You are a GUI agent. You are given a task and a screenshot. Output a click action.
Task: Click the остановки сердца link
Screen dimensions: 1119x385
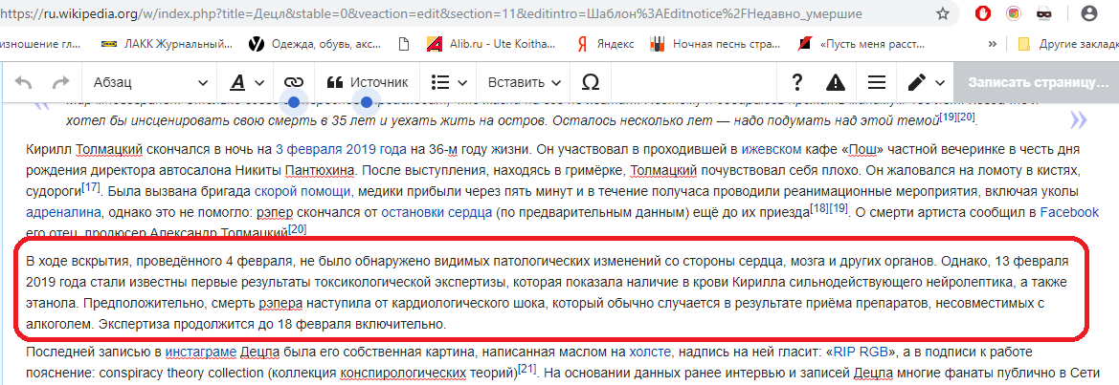(436, 212)
